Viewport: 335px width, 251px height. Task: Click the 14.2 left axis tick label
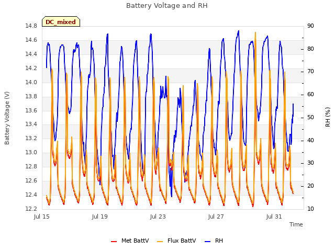(31, 69)
